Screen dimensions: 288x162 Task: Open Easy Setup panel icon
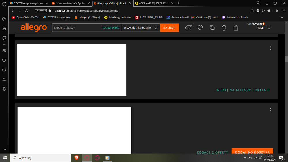point(277,11)
